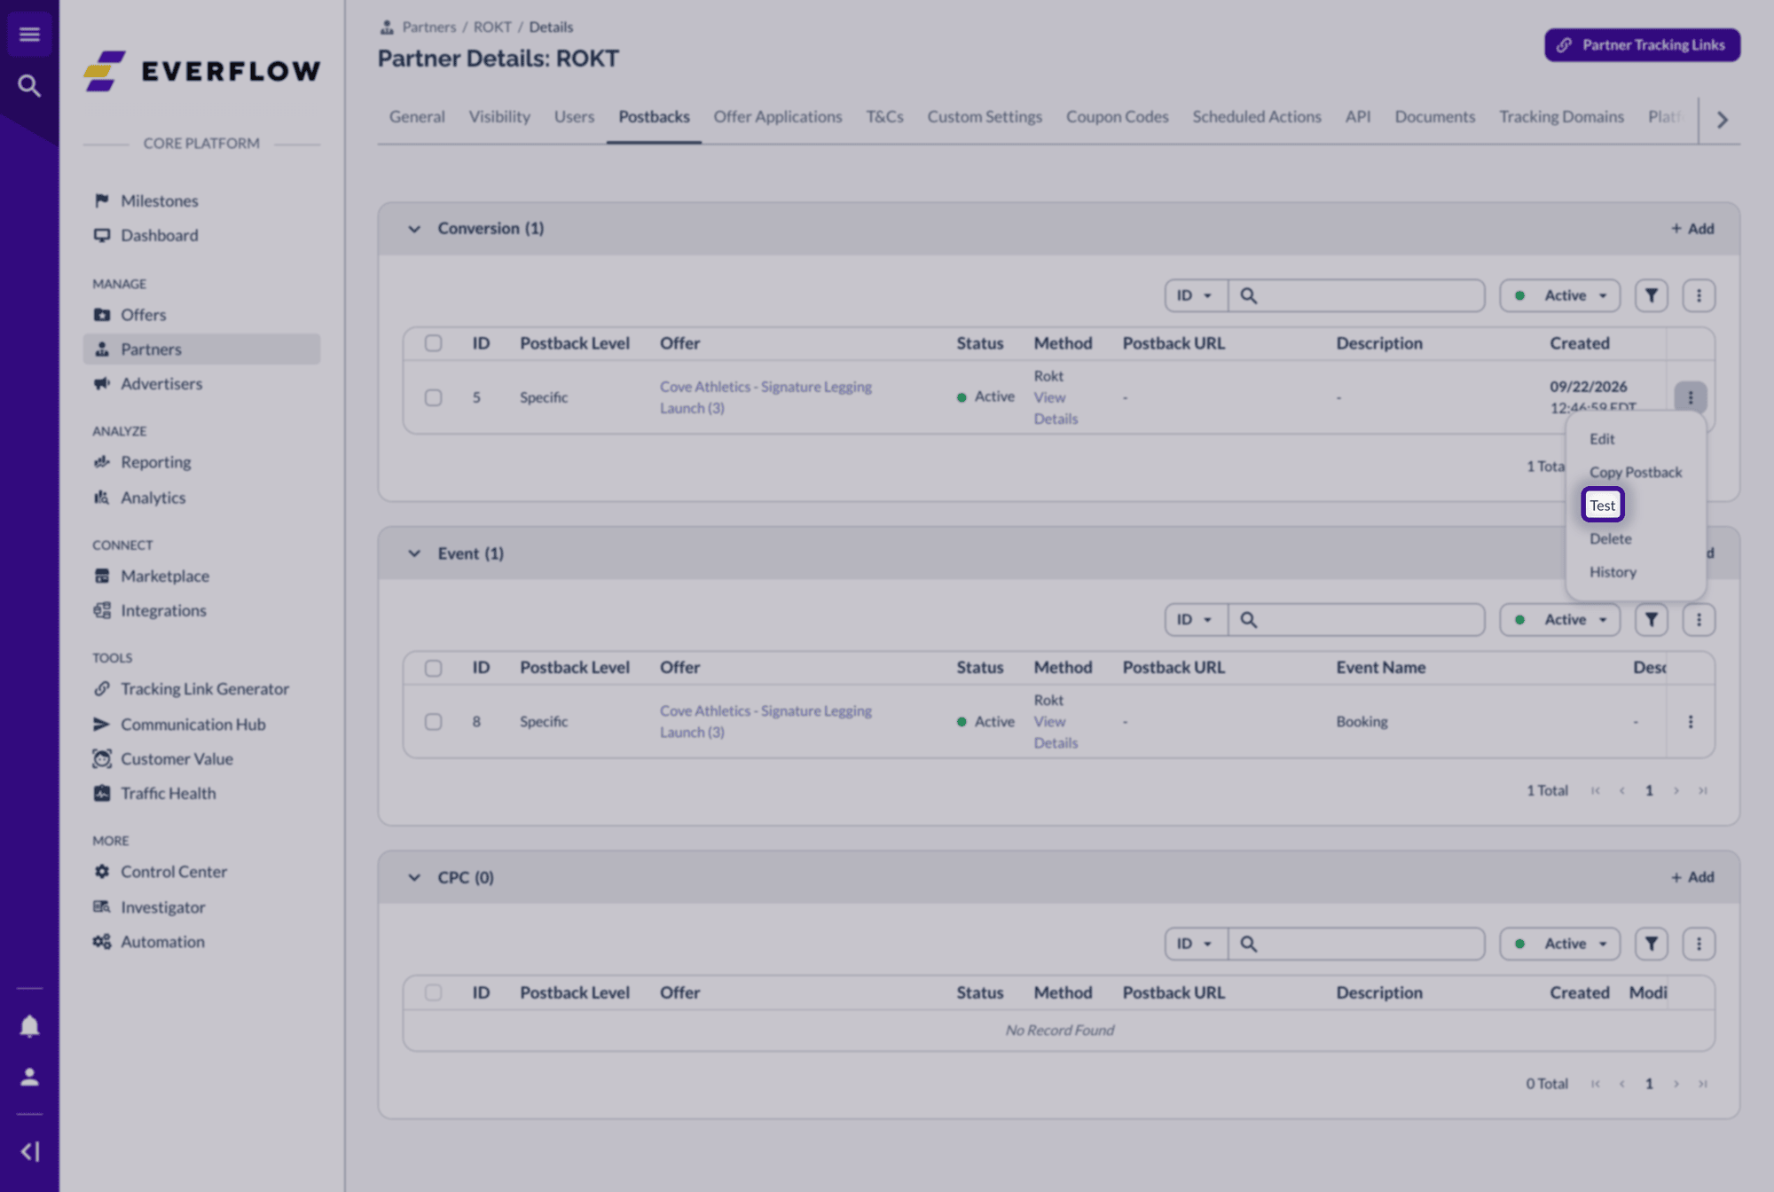The width and height of the screenshot is (1774, 1192).
Task: Click the sidebar search magnifier icon
Action: pyautogui.click(x=29, y=86)
